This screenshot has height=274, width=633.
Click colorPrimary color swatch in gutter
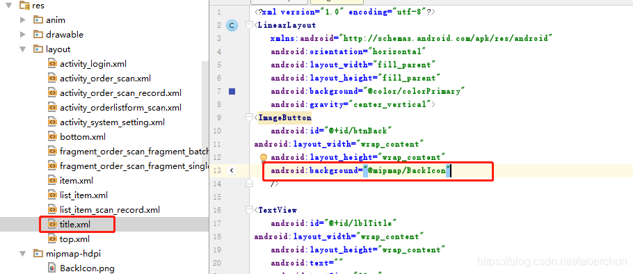(232, 92)
